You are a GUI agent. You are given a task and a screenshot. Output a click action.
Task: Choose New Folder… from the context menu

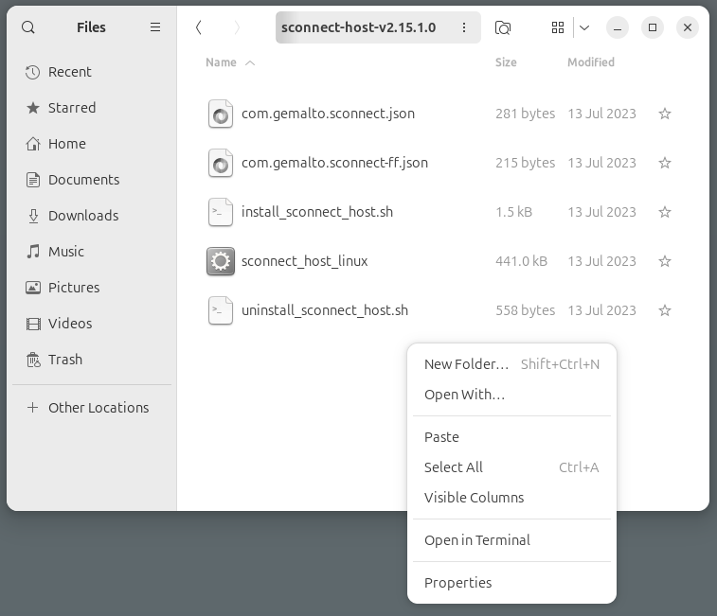tap(511, 364)
